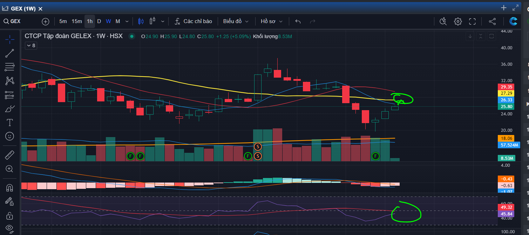Toggle lock all drawing tools
The width and height of the screenshot is (529, 235).
coord(10,215)
